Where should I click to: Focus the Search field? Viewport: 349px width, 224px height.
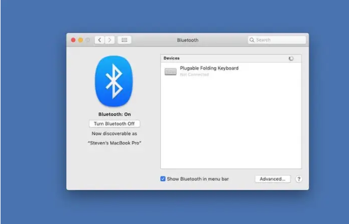(x=277, y=40)
